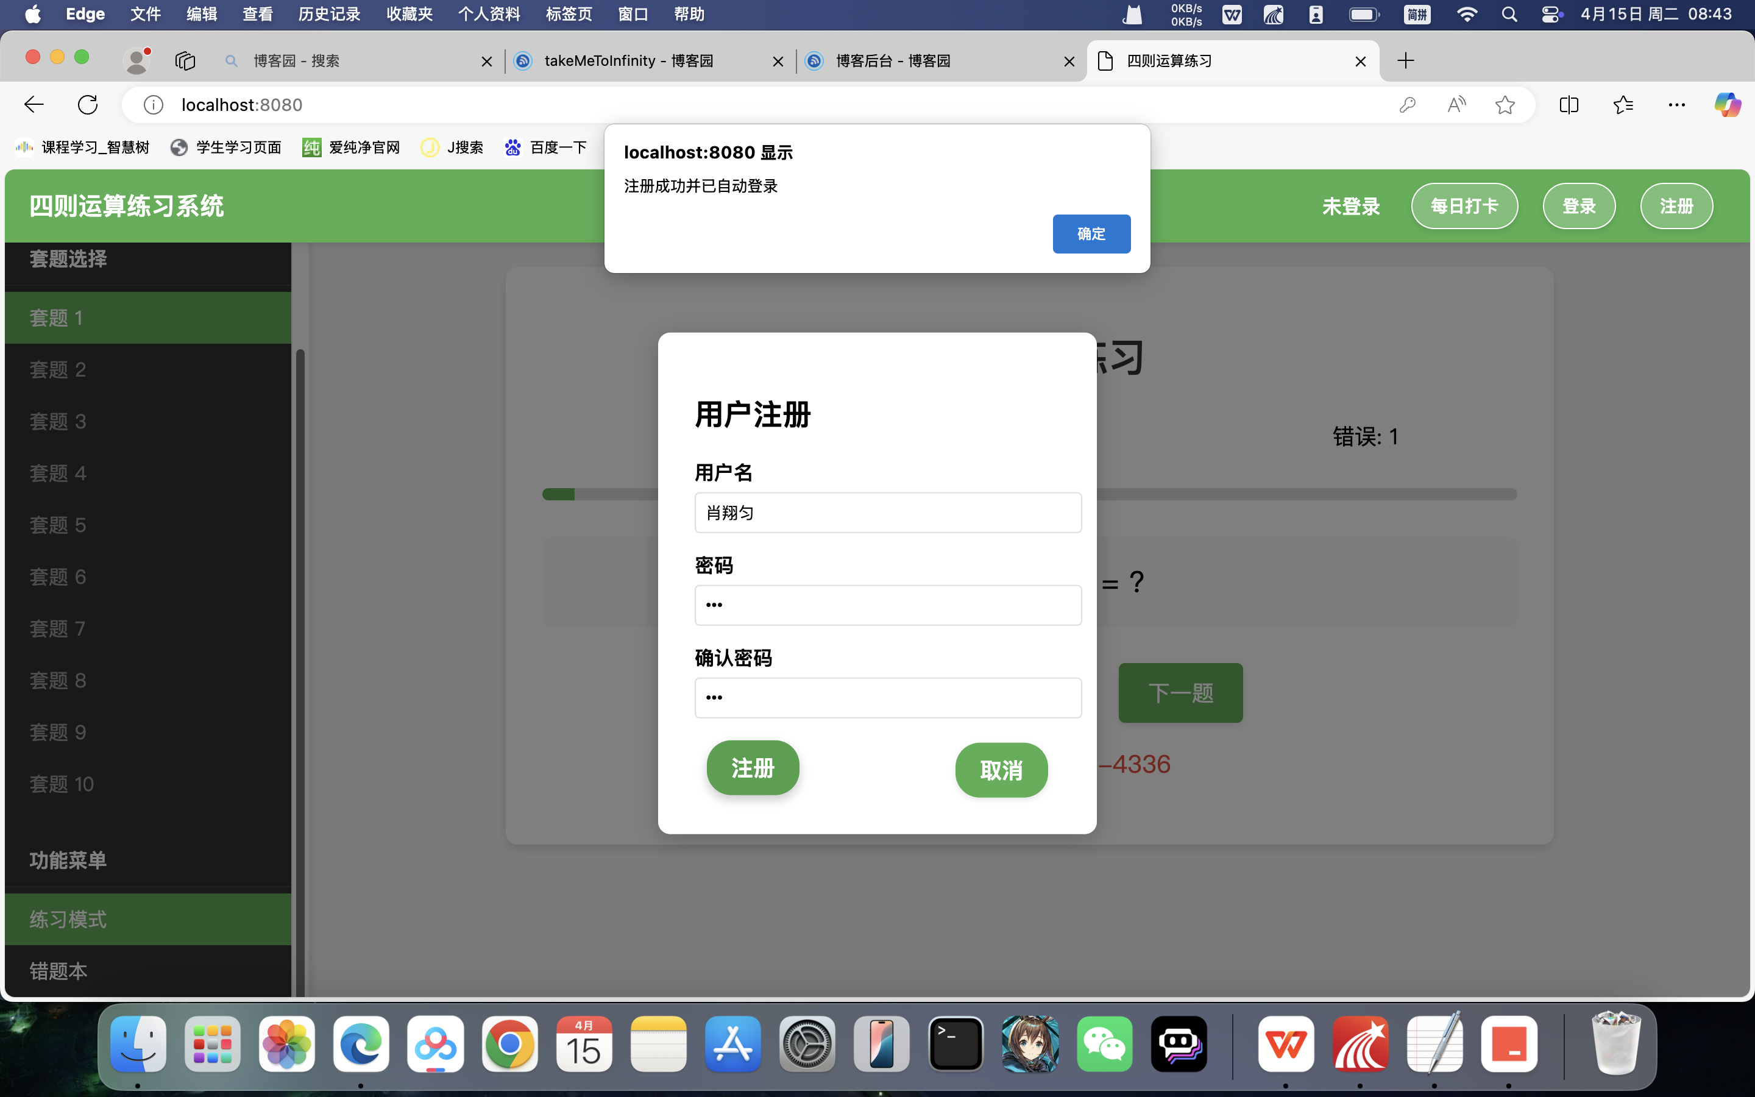The height and width of the screenshot is (1097, 1755).
Task: Open the Edge settings three-dots menu
Action: tap(1676, 104)
